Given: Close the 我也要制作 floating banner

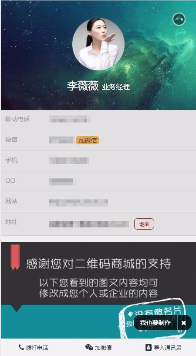Looking at the screenshot, I should (x=184, y=323).
